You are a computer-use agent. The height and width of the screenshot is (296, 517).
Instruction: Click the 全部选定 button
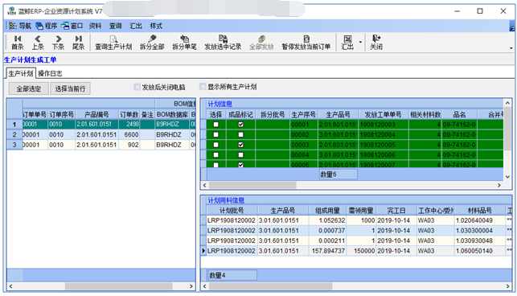[x=29, y=88]
